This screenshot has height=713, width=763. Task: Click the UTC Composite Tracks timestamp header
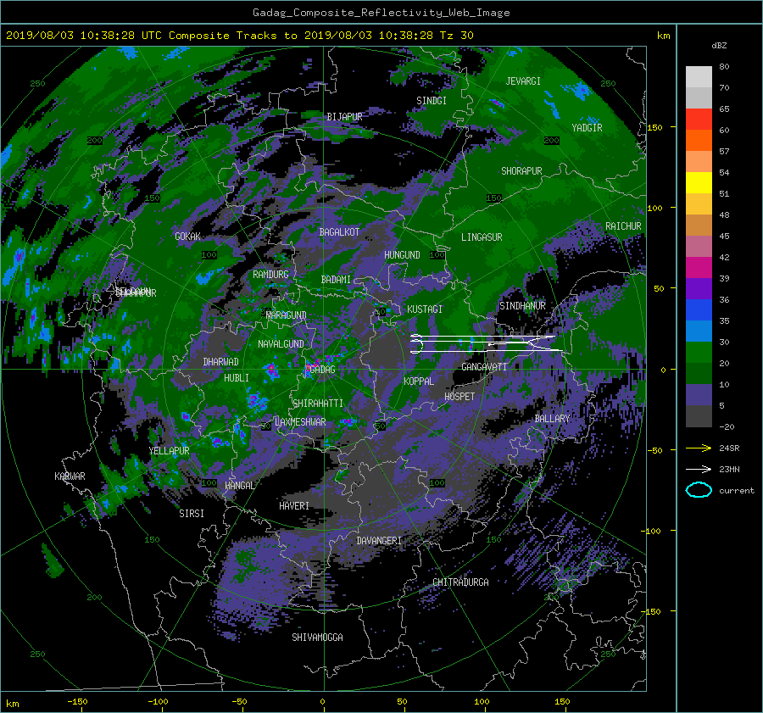[239, 36]
